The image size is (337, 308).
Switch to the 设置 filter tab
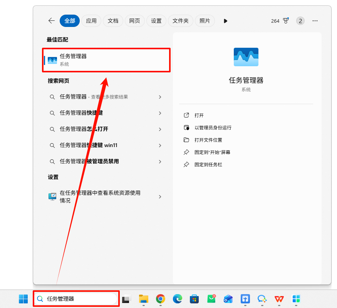tap(156, 21)
